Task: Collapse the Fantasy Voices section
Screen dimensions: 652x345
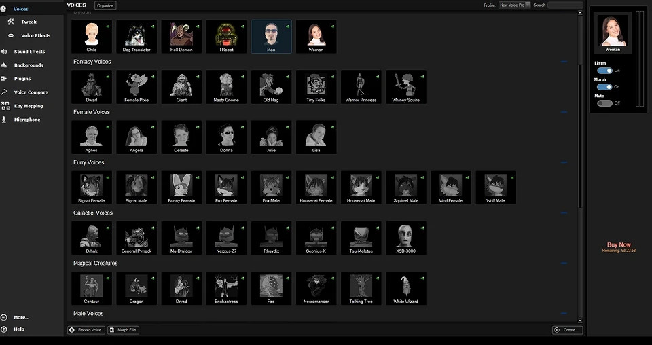Action: pyautogui.click(x=564, y=62)
